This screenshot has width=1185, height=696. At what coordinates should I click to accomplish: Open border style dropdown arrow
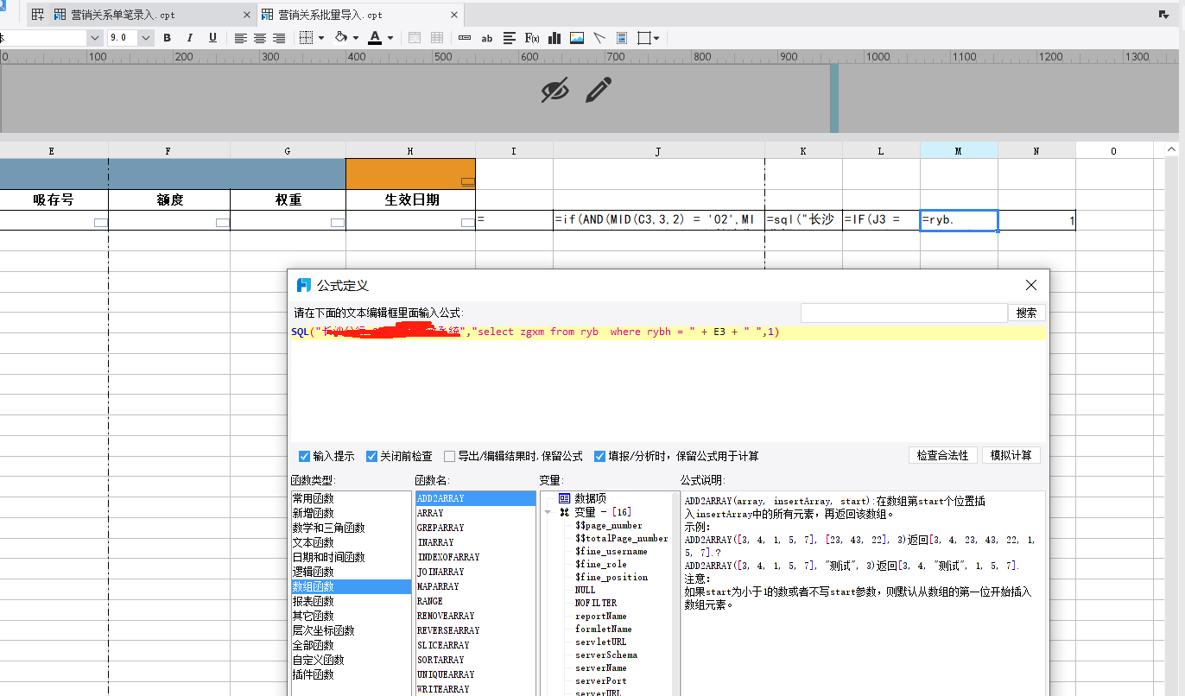321,38
